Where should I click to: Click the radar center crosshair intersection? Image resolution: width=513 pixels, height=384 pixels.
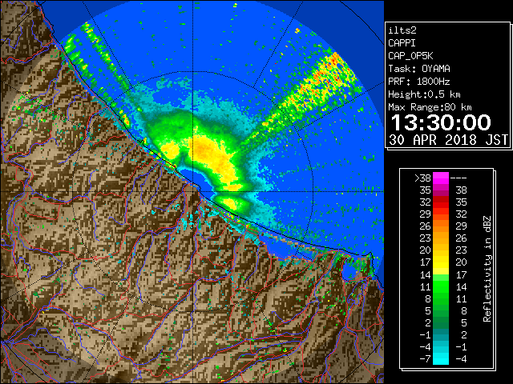click(193, 191)
